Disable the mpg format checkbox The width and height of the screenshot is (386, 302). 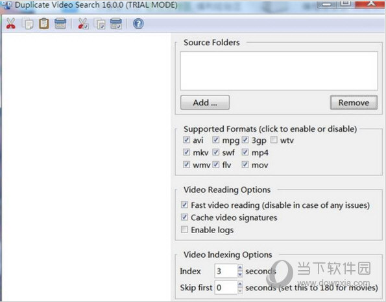(x=215, y=140)
